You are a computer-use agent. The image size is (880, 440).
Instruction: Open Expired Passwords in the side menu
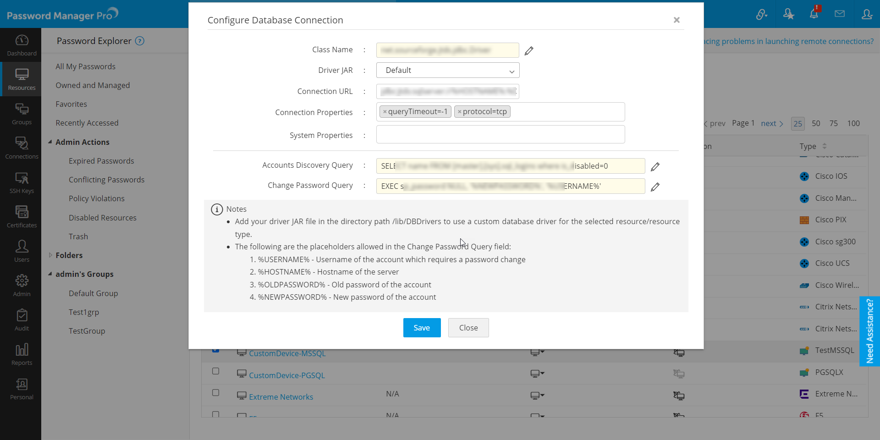point(101,161)
